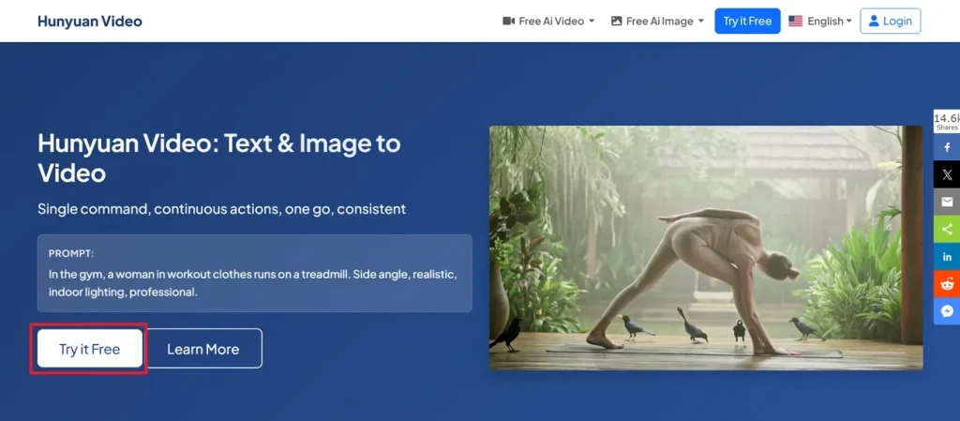Share the page on X (Twitter)
The image size is (960, 421).
[x=947, y=175]
